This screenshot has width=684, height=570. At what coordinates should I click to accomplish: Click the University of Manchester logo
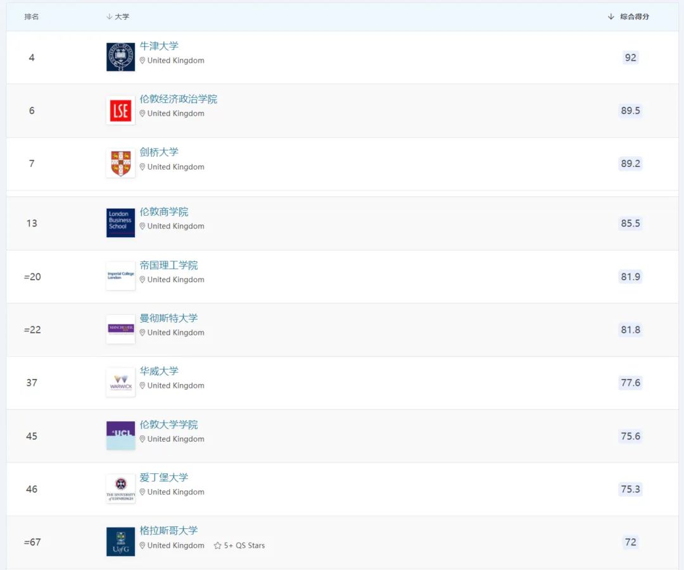[x=120, y=330]
